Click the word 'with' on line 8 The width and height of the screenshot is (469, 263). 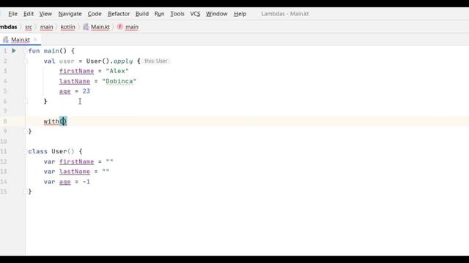pyautogui.click(x=51, y=121)
